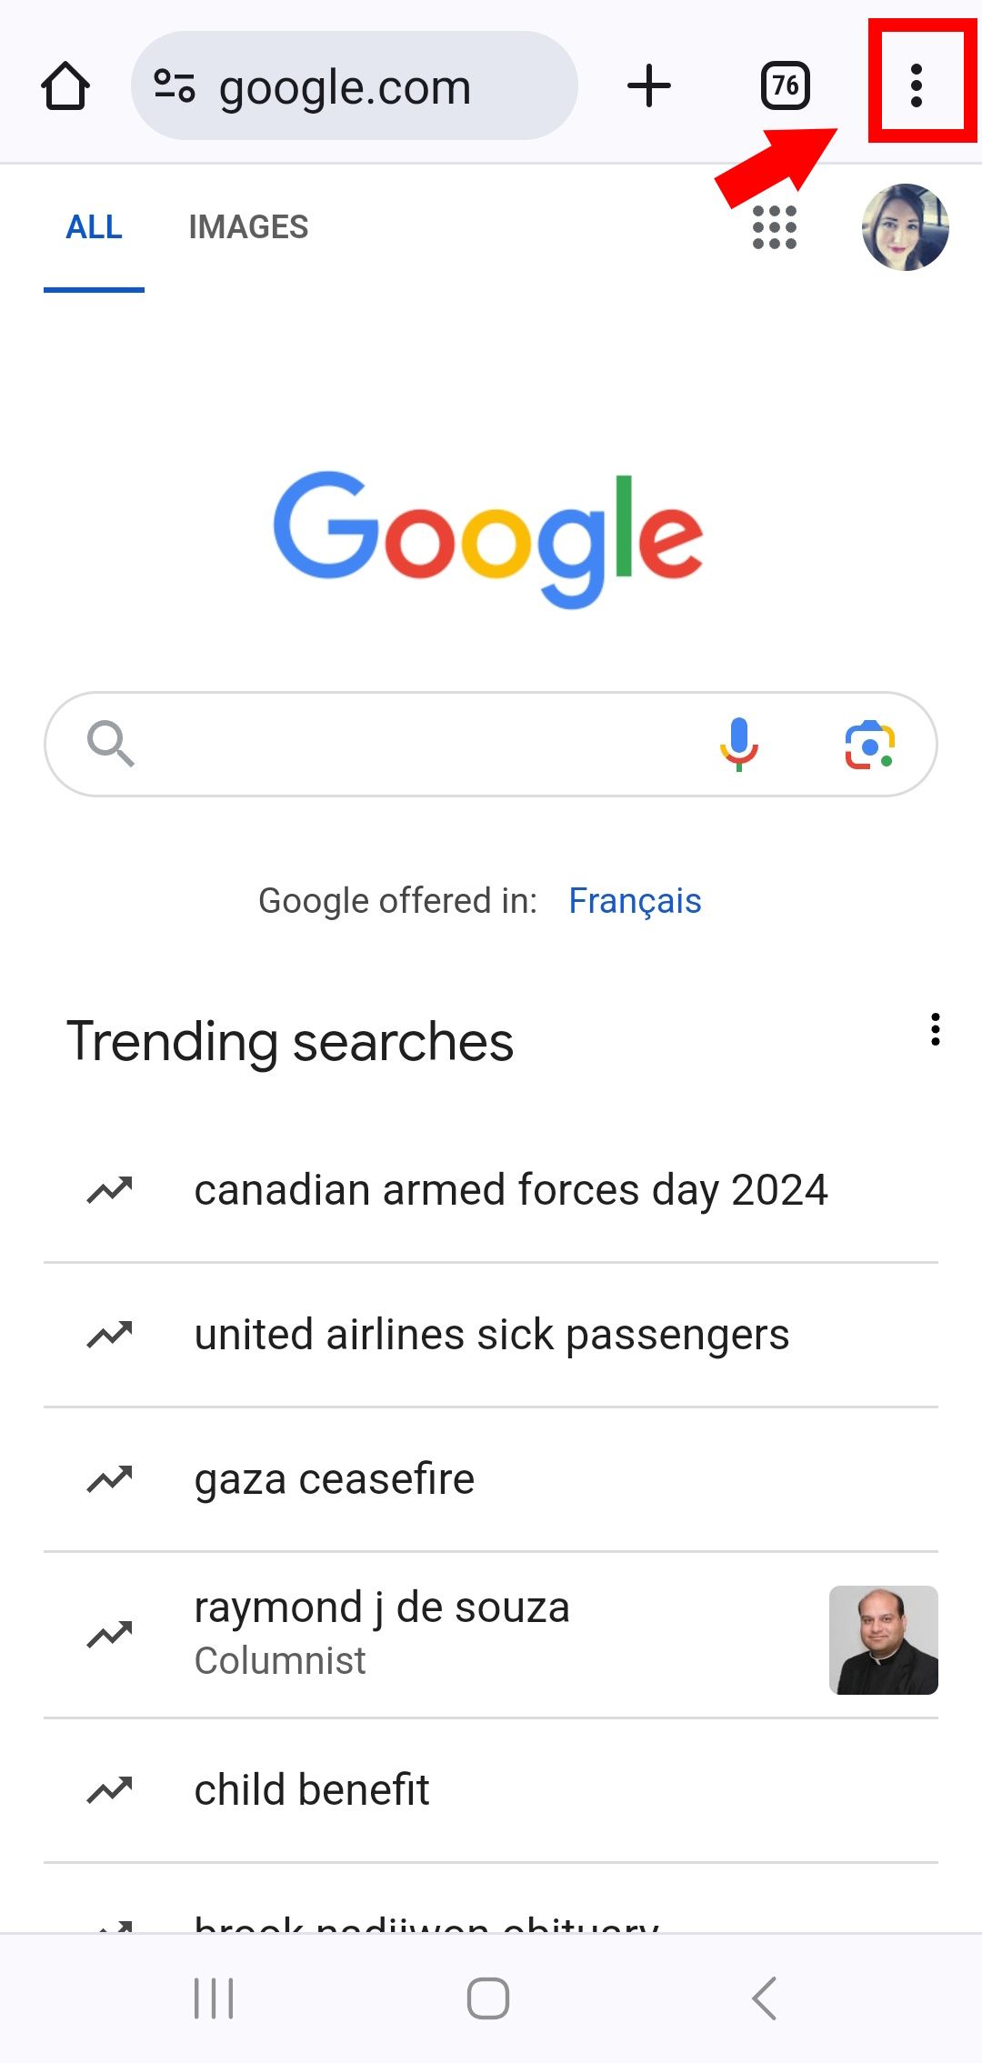
Task: Start voice search with the microphone
Action: (739, 744)
